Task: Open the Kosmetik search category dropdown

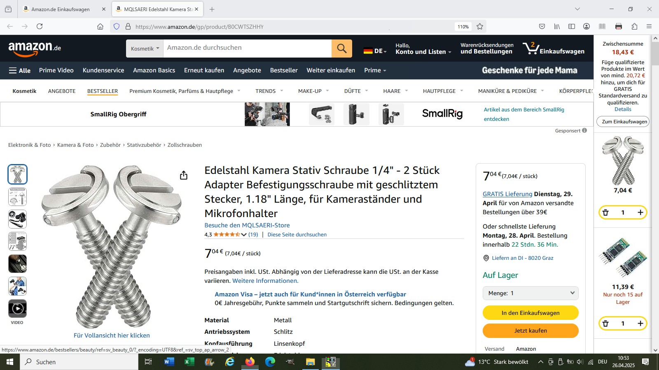Action: [145, 49]
